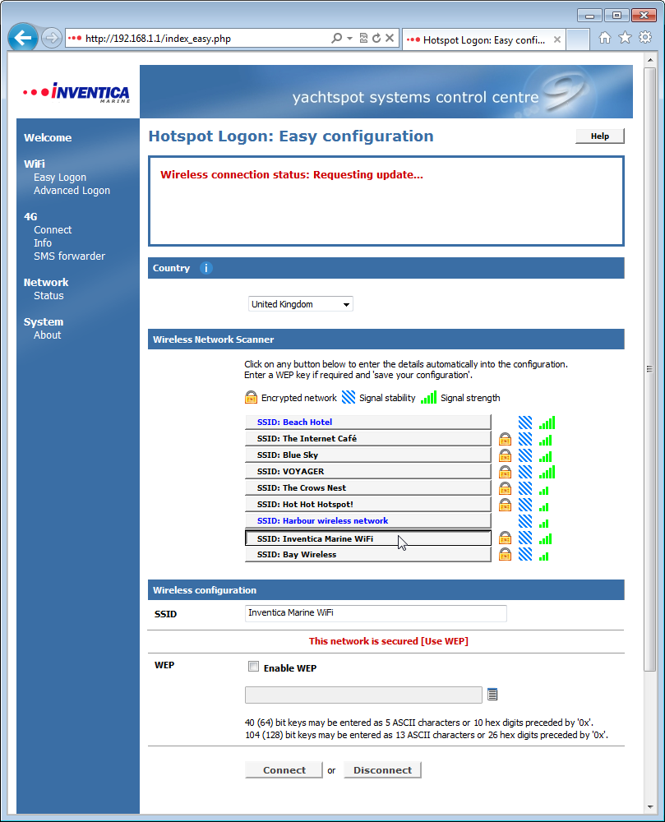Click the Refresh icon in address bar

[x=376, y=38]
